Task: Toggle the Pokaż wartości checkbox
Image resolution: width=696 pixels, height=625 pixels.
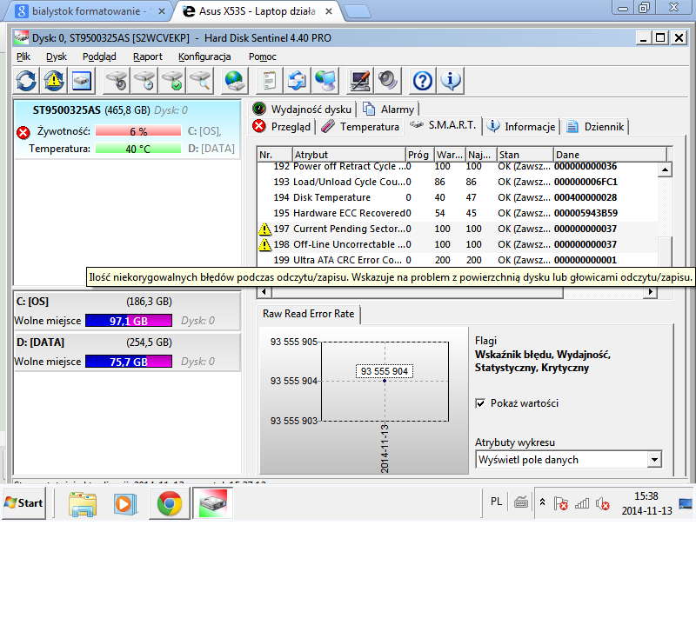Action: pos(480,403)
